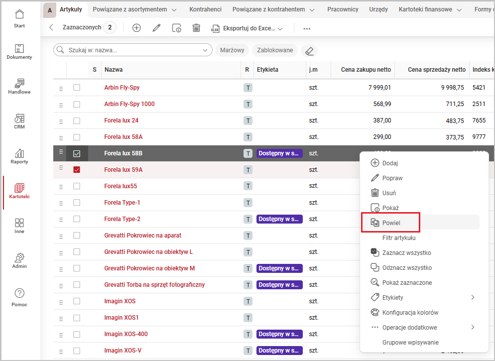Open the CRM sidebar section
Viewport: 495px width, 361px height.
(x=19, y=121)
